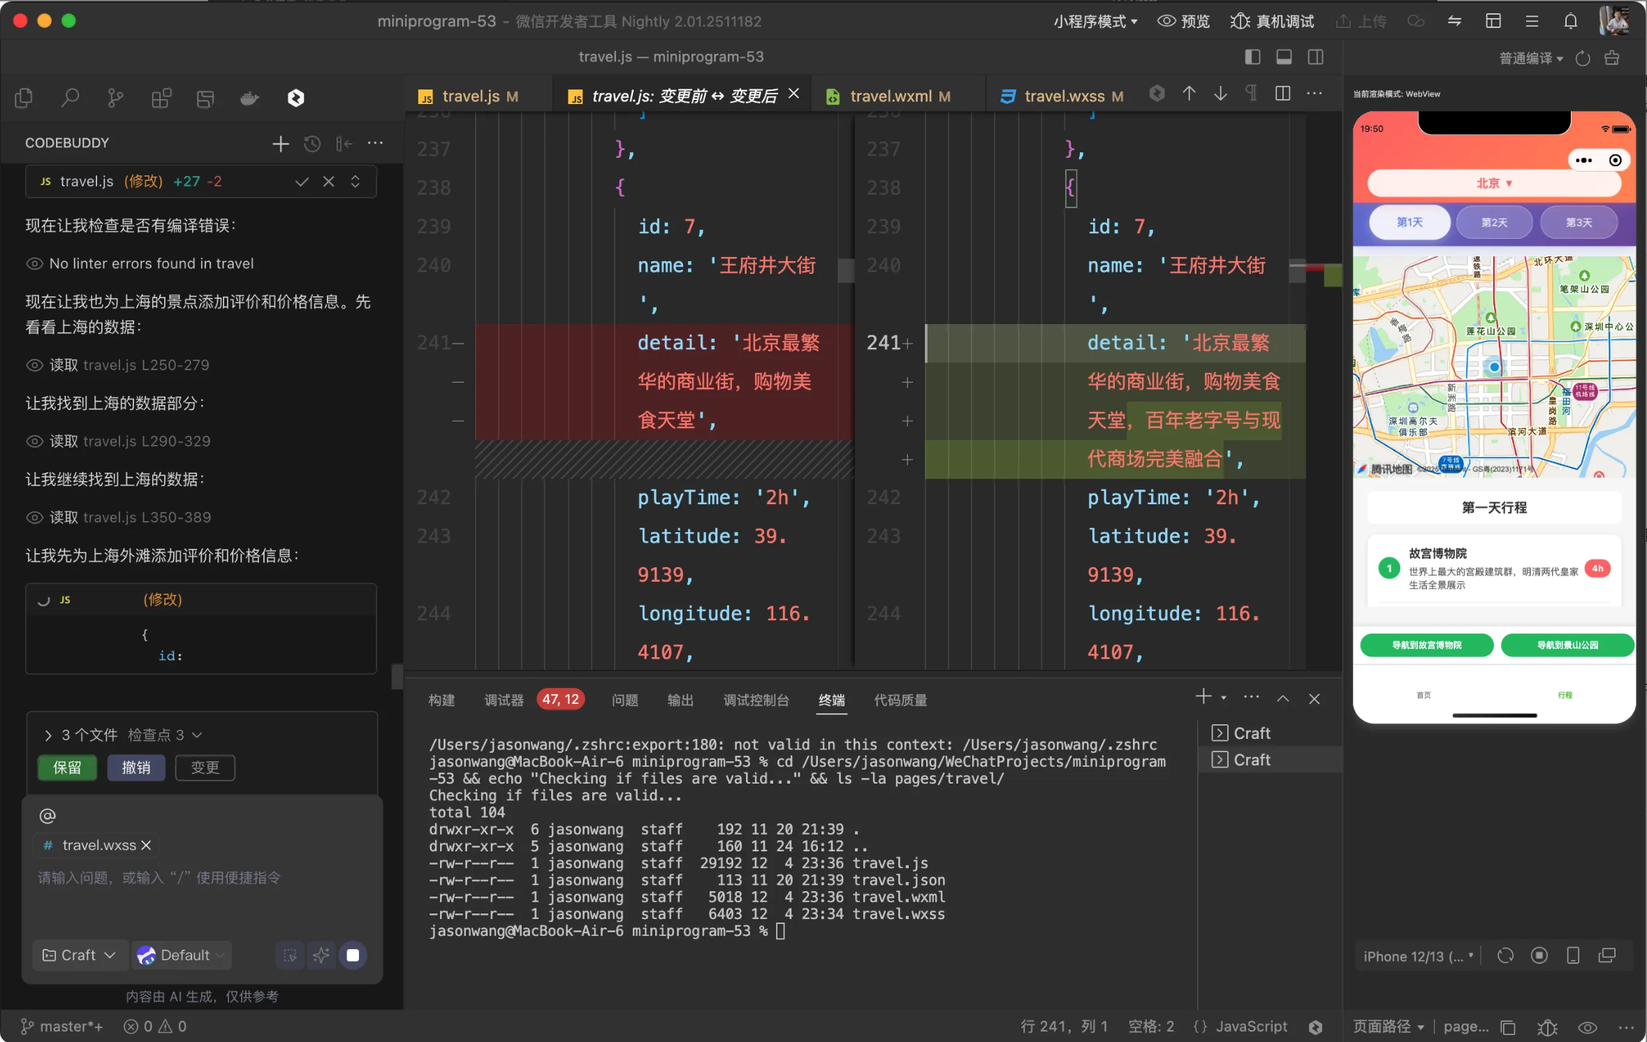Viewport: 1647px width, 1042px height.
Task: Click the 保留 keep changes button
Action: 67,768
